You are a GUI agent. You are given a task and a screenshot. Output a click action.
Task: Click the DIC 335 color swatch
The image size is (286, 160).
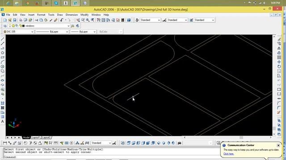(x=5, y=32)
